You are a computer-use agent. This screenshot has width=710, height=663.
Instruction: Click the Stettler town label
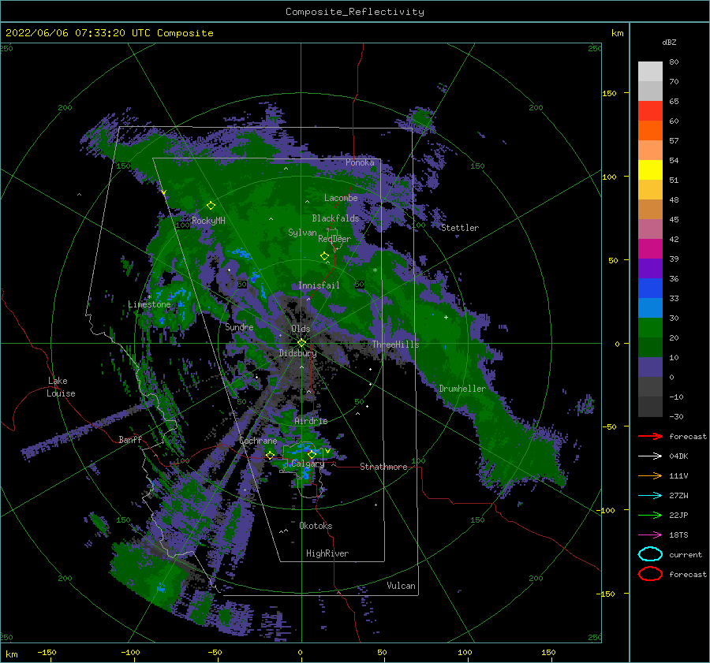point(460,228)
